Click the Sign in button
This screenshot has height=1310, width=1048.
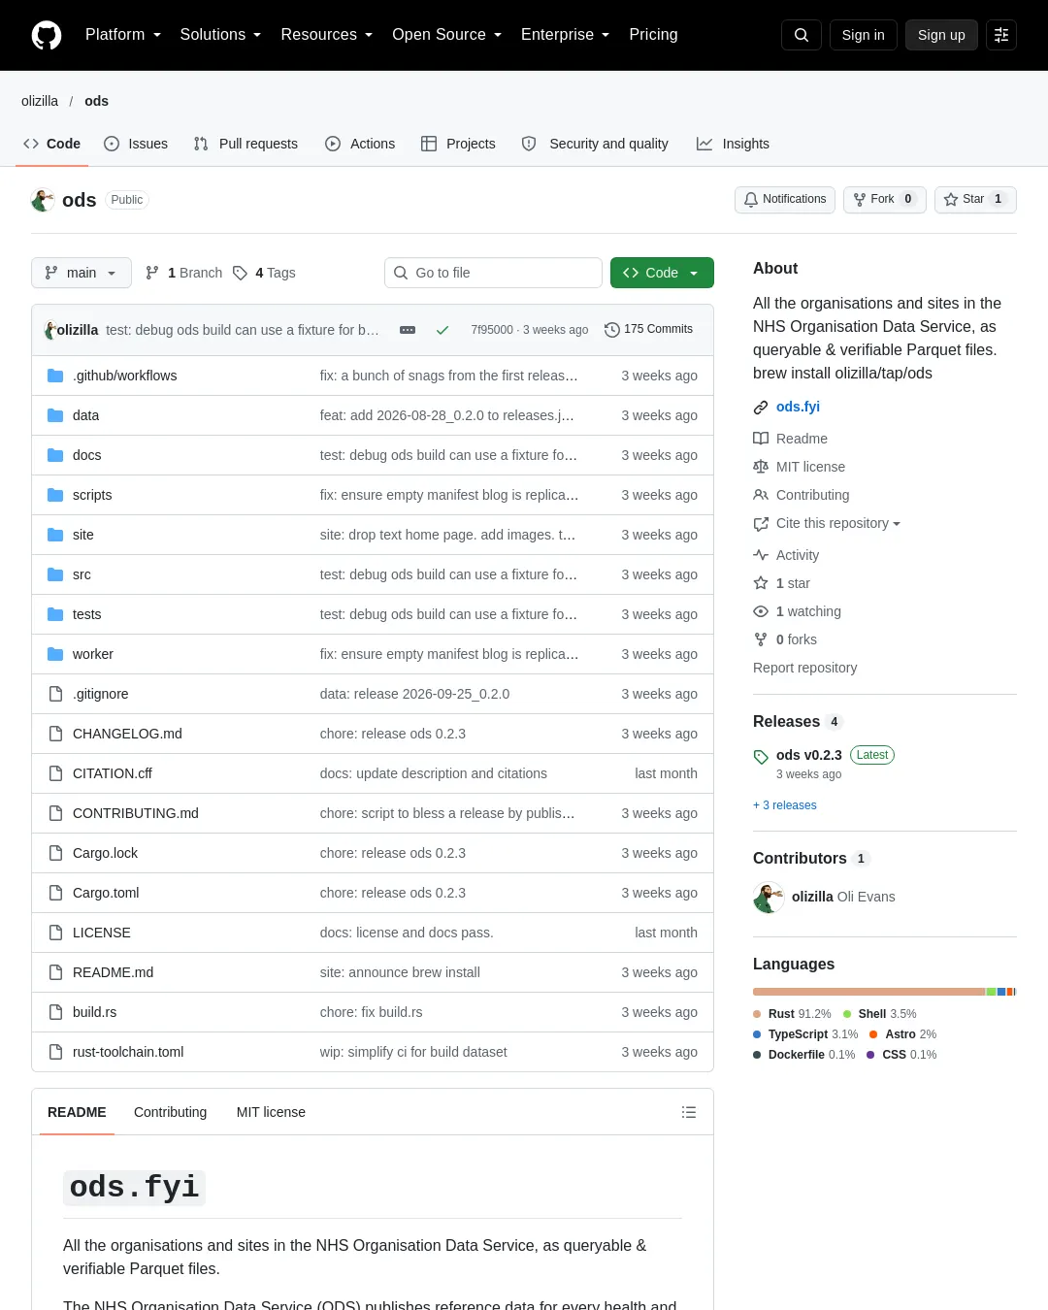pyautogui.click(x=863, y=35)
